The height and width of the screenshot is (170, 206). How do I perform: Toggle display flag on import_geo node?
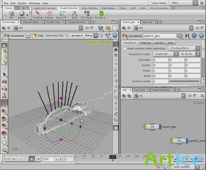point(160,127)
